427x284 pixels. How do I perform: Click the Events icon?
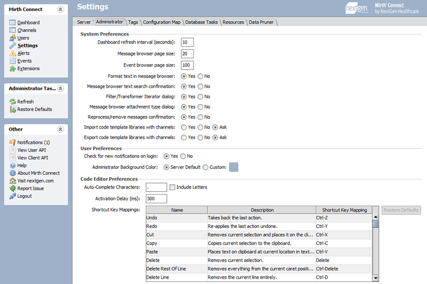tap(13, 61)
